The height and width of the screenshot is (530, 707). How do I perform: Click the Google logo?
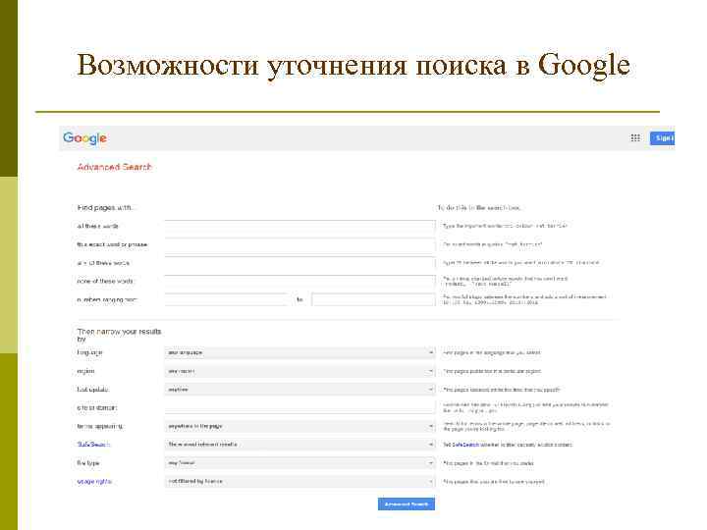[84, 138]
